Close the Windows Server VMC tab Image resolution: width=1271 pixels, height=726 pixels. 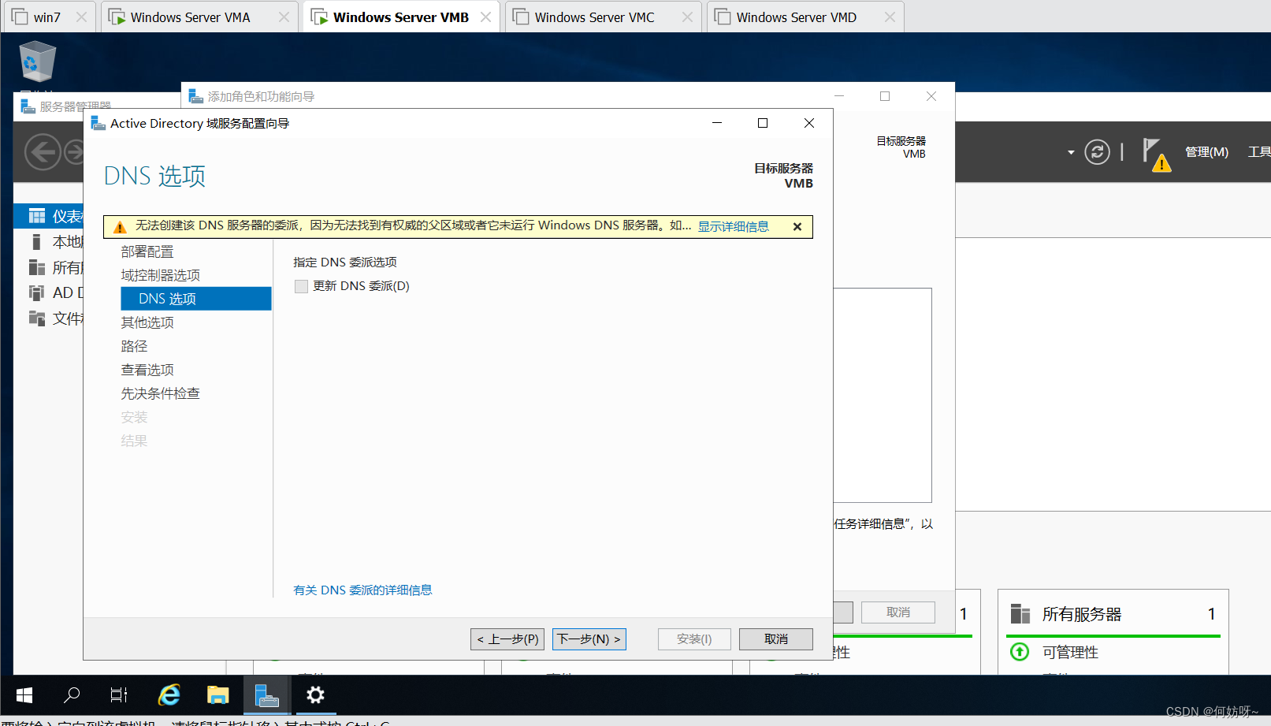pos(687,17)
